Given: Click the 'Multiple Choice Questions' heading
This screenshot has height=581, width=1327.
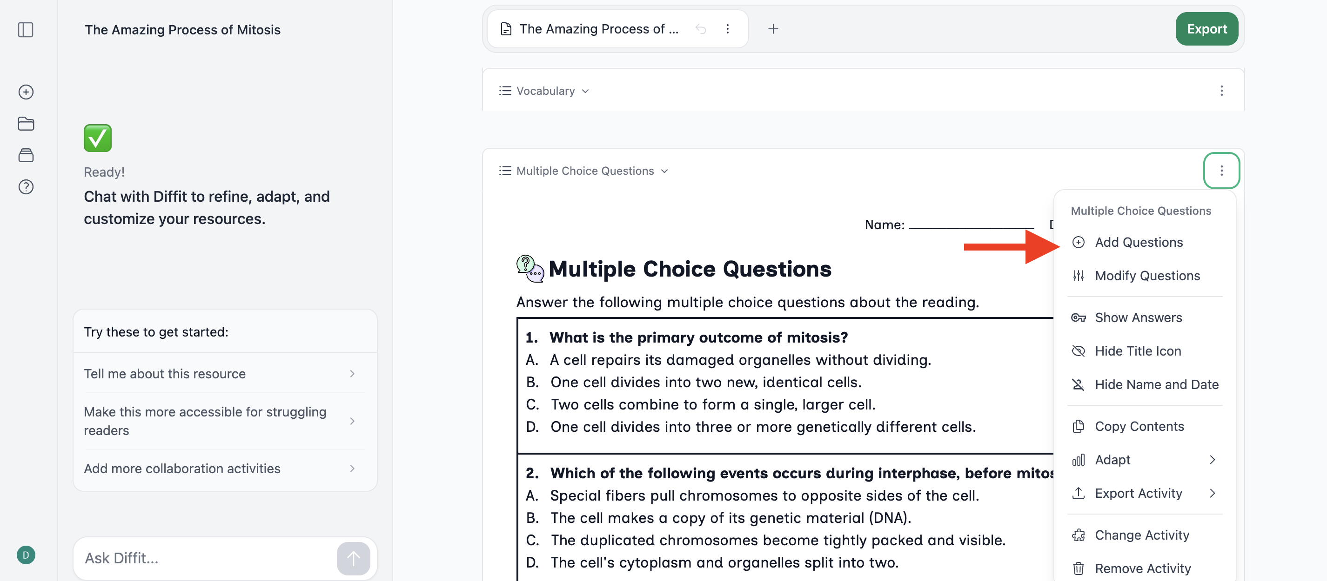Looking at the screenshot, I should (x=690, y=269).
